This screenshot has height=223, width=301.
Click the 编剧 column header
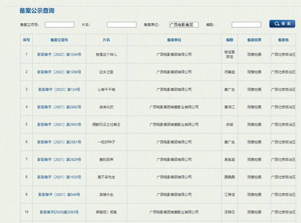pyautogui.click(x=229, y=40)
